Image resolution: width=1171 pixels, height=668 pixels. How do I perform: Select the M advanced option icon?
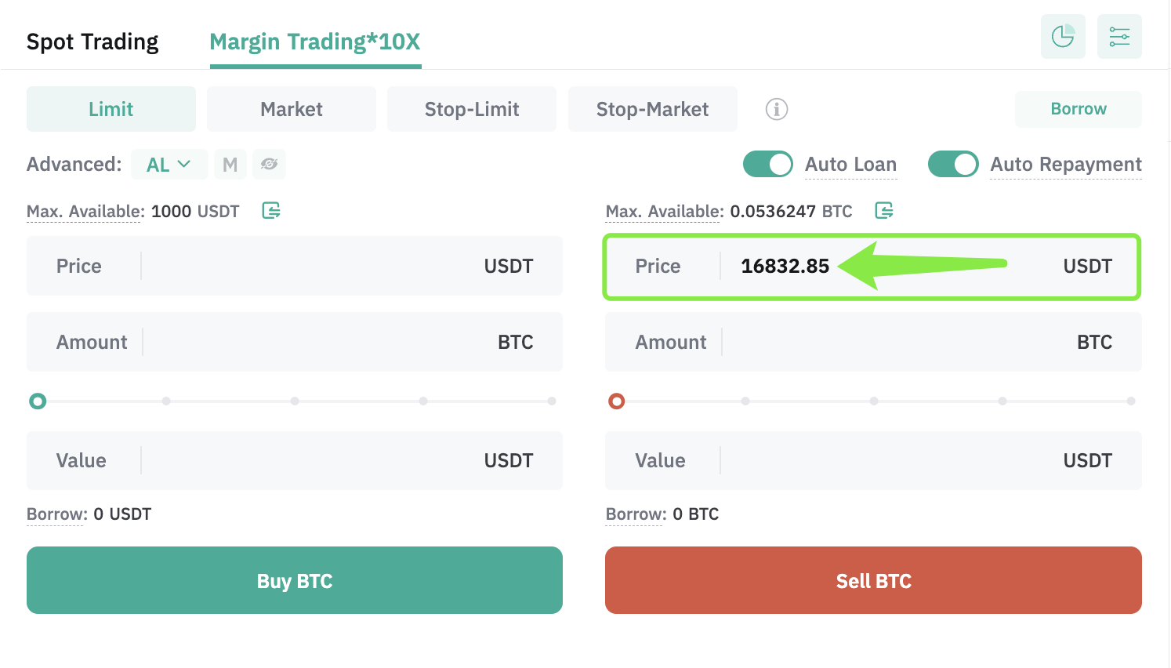point(230,165)
